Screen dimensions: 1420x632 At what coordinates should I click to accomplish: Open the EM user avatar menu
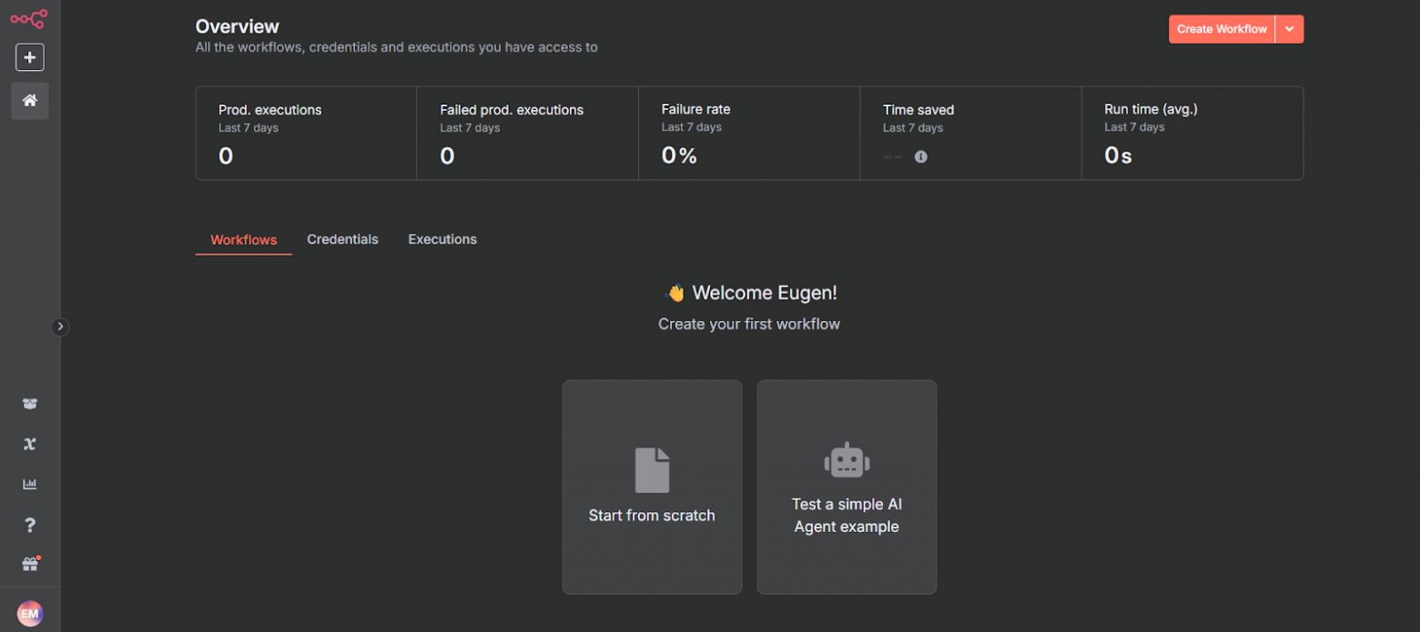(x=30, y=614)
